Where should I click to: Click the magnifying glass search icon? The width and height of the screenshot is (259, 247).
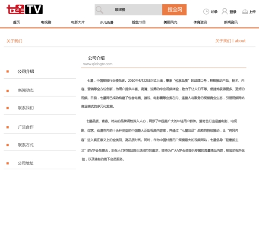(100, 10)
